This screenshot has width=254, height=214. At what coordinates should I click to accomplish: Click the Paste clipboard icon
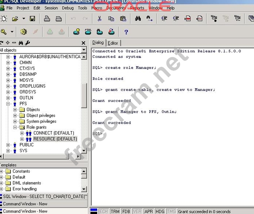[x=123, y=19]
